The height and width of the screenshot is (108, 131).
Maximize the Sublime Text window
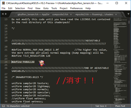pos(117,3)
